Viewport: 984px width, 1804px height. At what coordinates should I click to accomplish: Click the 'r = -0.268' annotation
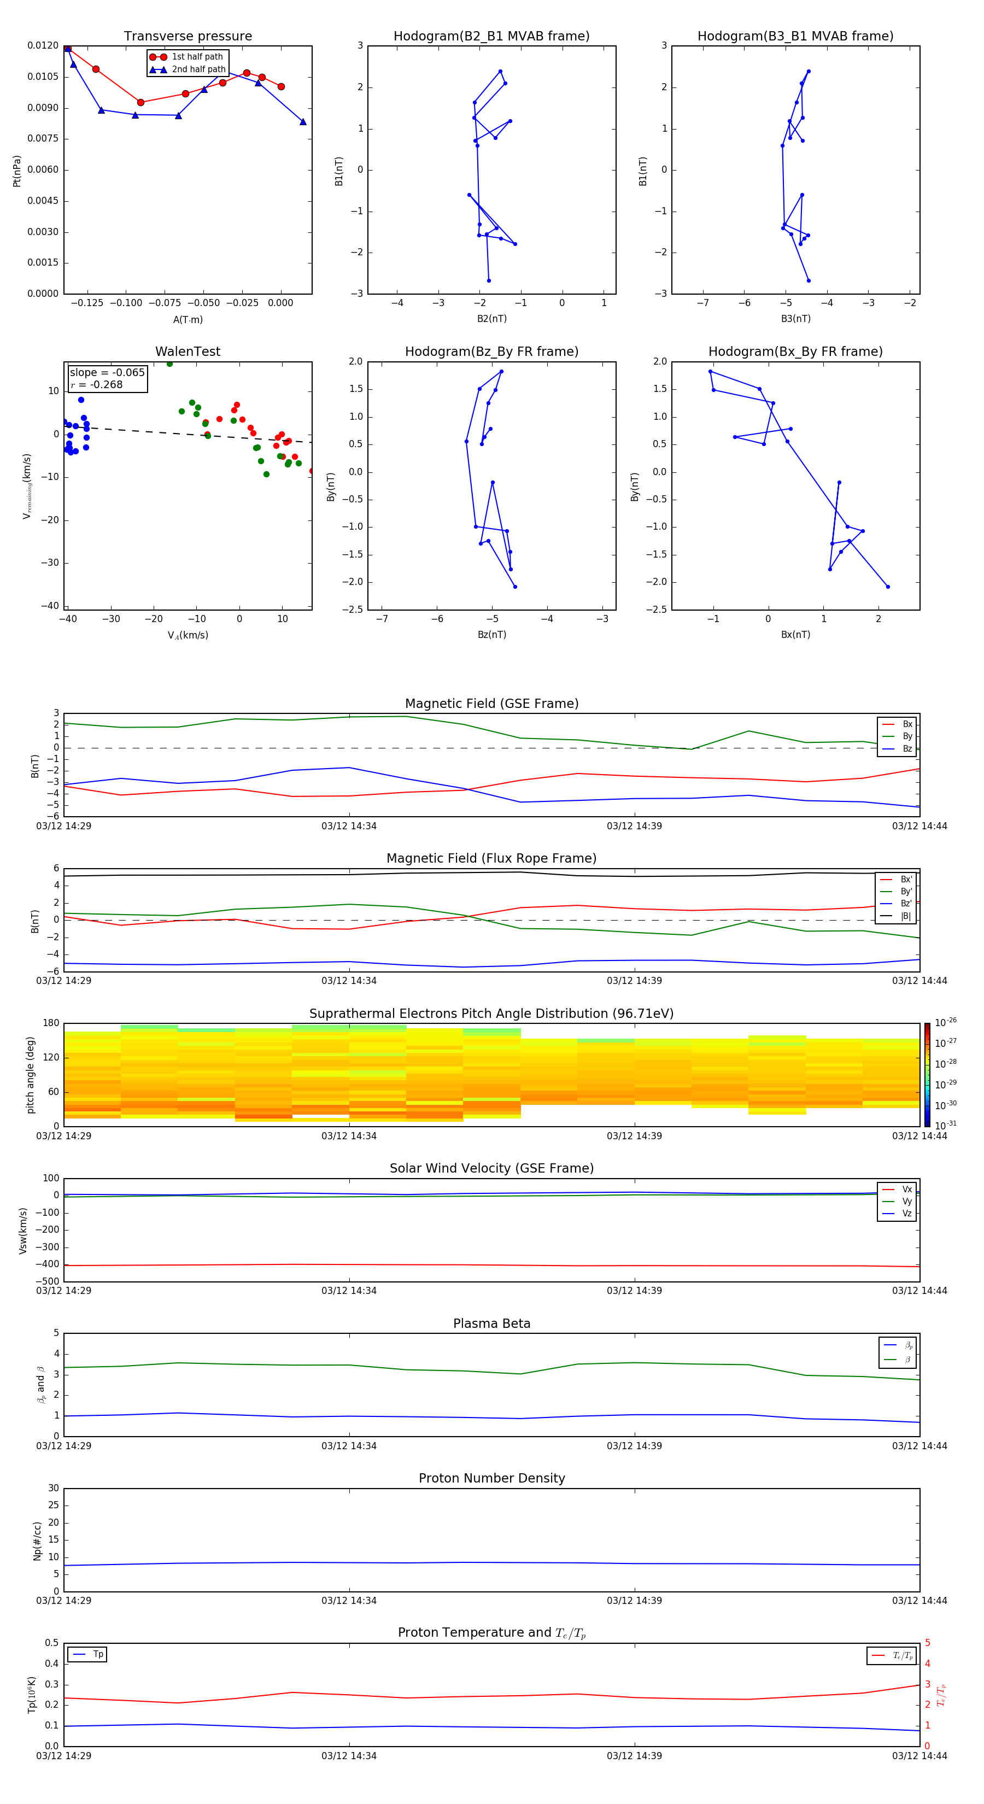[x=97, y=384]
